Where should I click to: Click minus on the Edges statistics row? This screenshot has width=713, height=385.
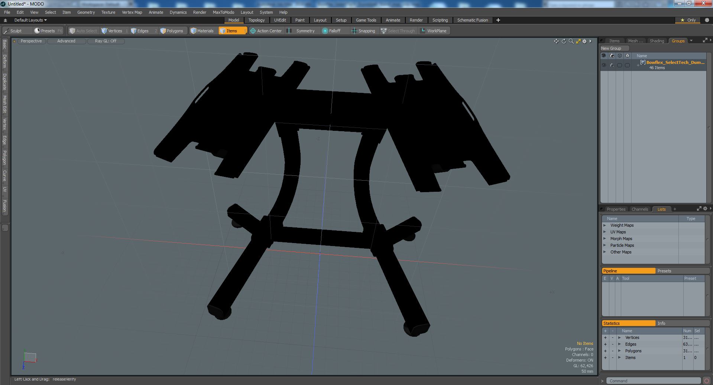(x=613, y=344)
